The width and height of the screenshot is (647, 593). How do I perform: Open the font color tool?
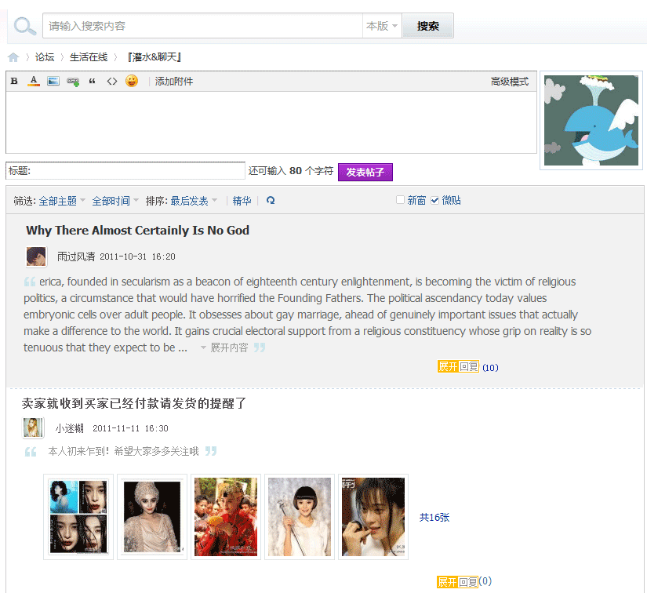tap(34, 81)
